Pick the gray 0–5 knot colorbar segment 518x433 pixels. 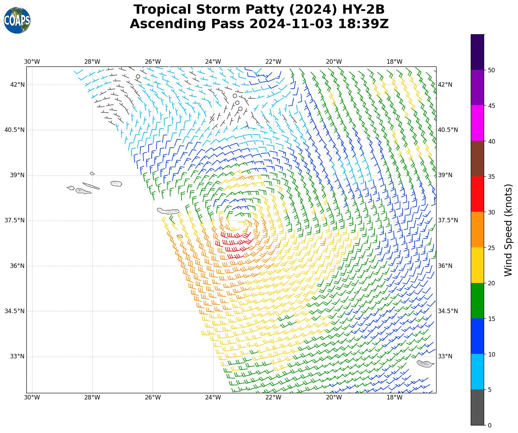477,407
